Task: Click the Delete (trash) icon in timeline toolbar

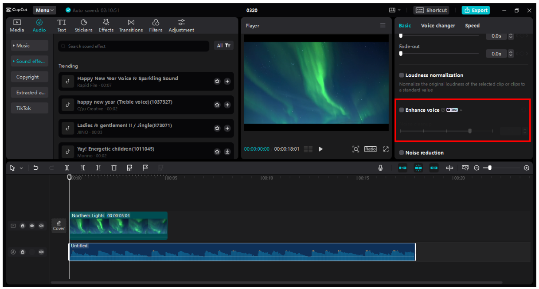Action: 114,168
